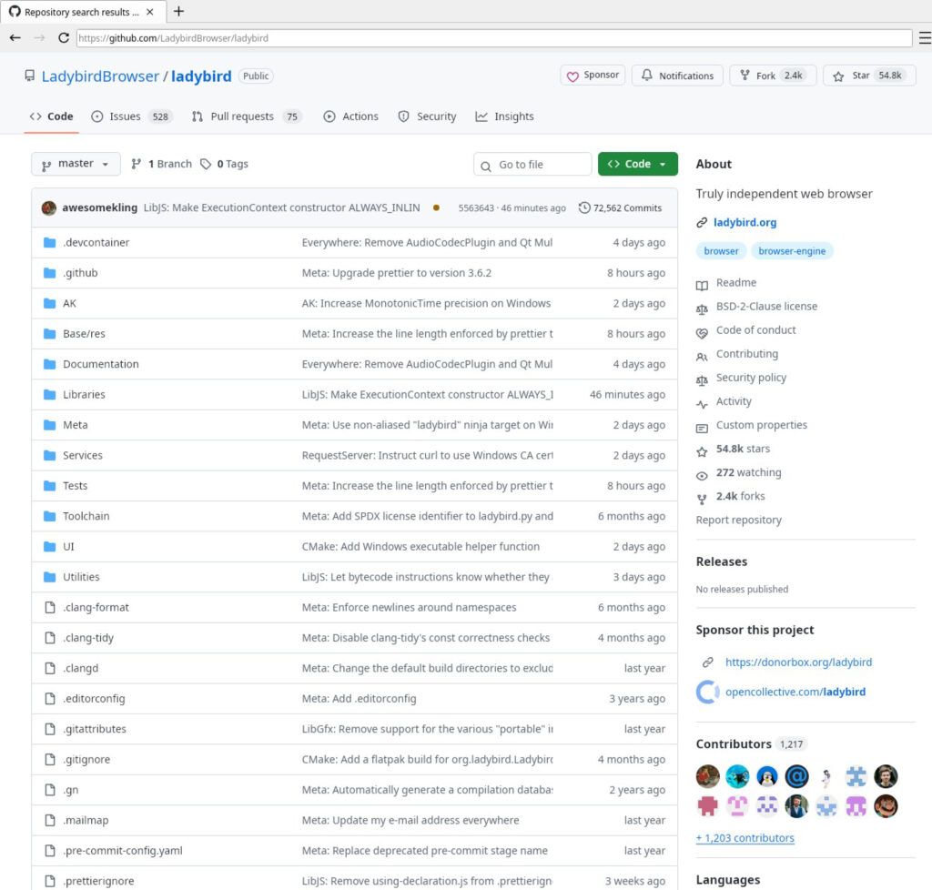Click the Activity pulse icon
The width and height of the screenshot is (932, 890).
tap(702, 404)
